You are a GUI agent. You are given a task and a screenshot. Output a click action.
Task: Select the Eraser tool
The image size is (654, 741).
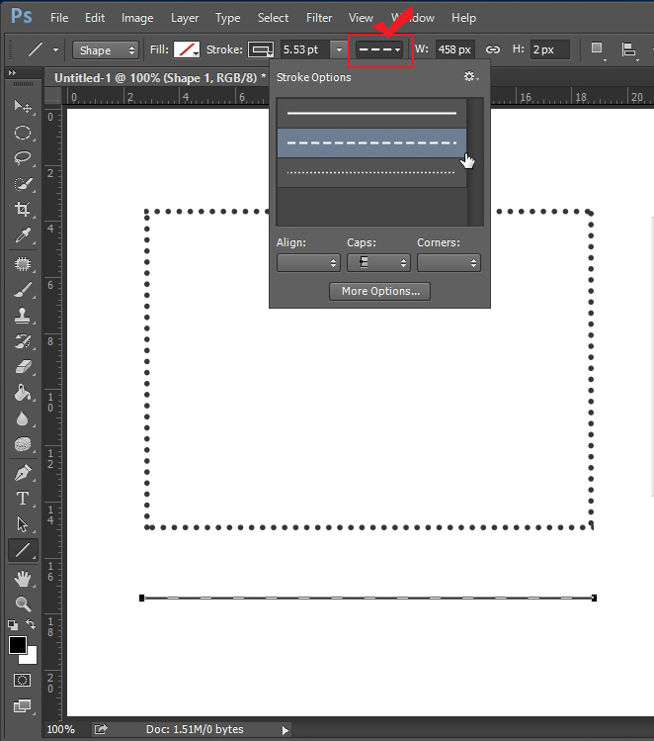(23, 367)
